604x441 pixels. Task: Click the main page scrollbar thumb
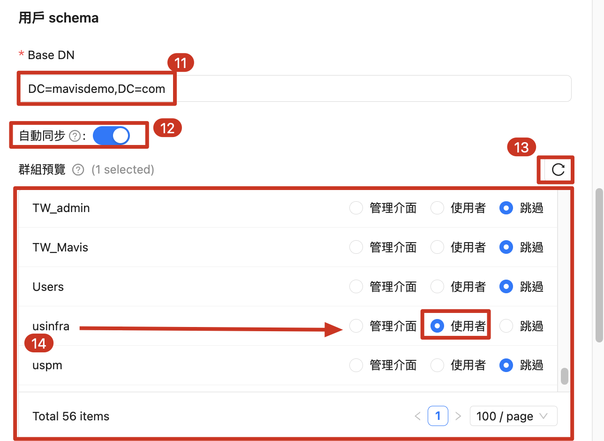point(599,265)
